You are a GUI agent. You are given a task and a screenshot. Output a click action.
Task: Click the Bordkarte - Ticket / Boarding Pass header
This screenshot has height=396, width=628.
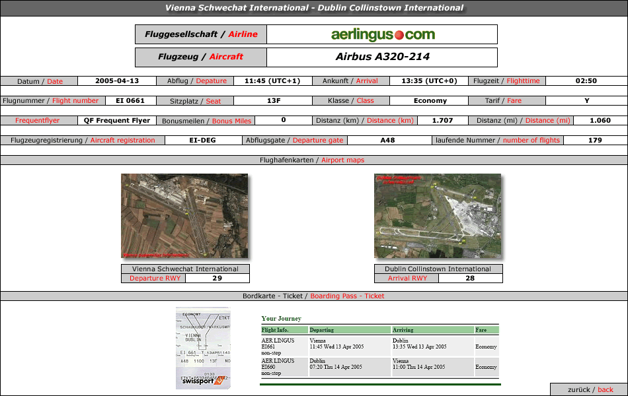[313, 296]
